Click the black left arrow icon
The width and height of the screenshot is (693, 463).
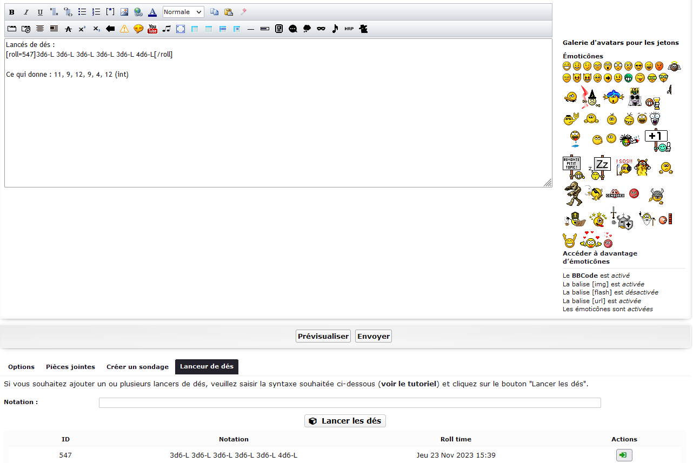pyautogui.click(x=110, y=29)
